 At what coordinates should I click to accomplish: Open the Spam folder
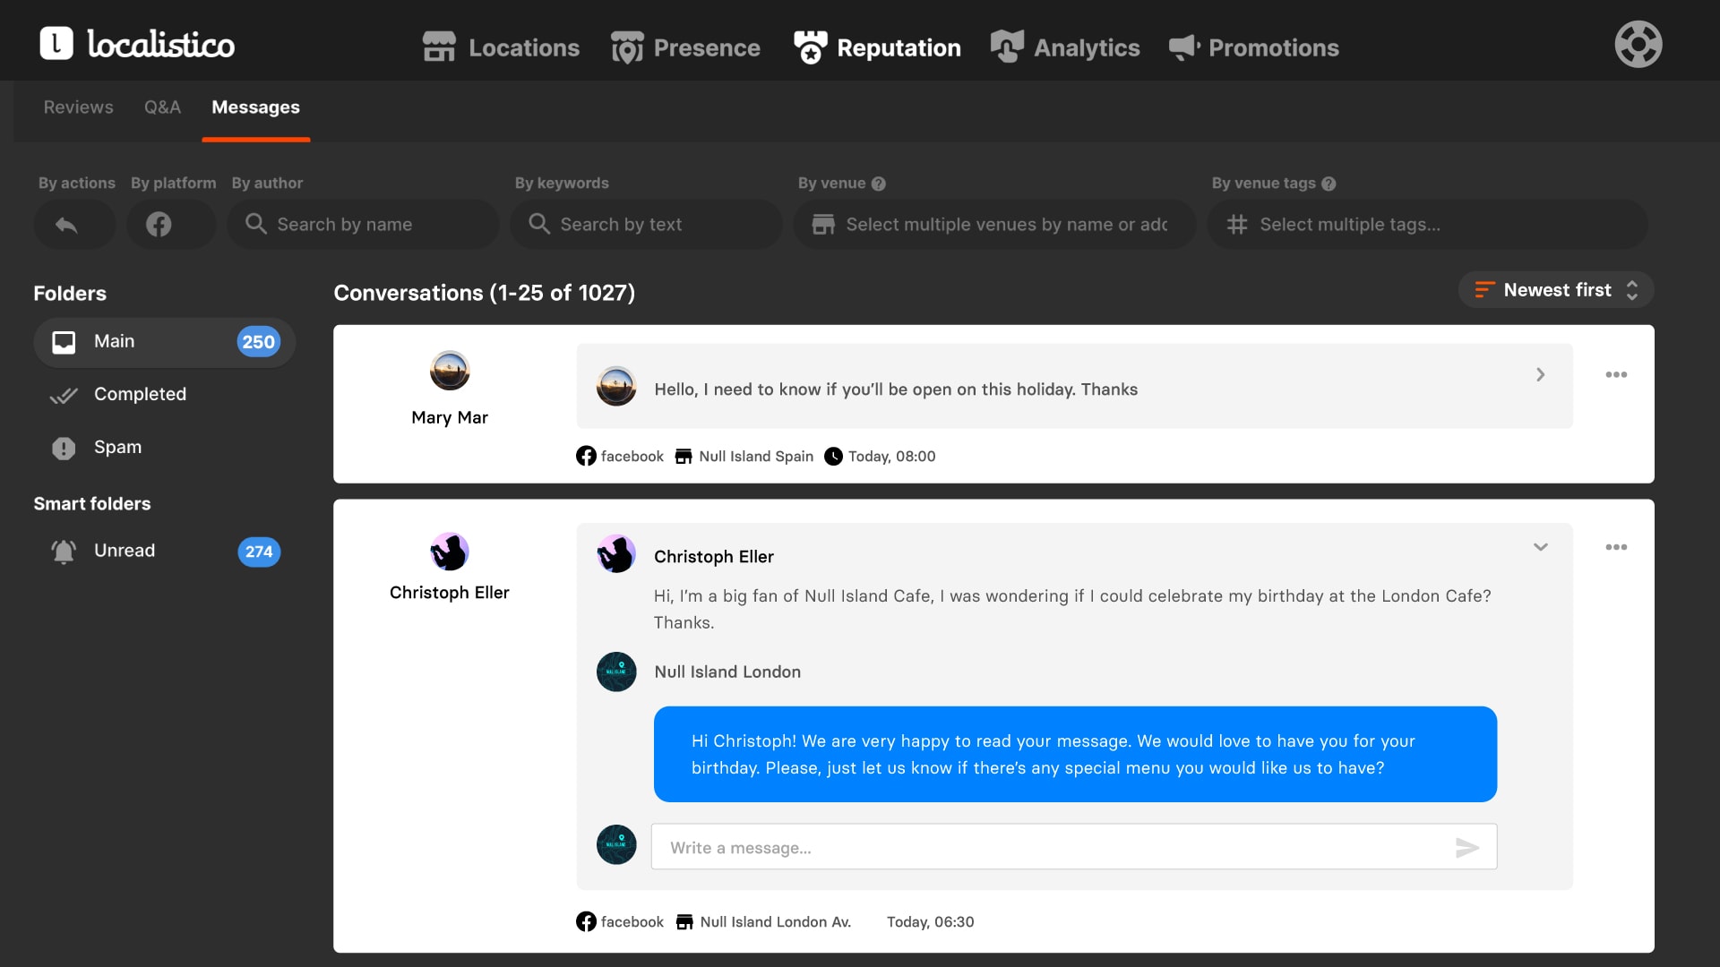pos(117,447)
